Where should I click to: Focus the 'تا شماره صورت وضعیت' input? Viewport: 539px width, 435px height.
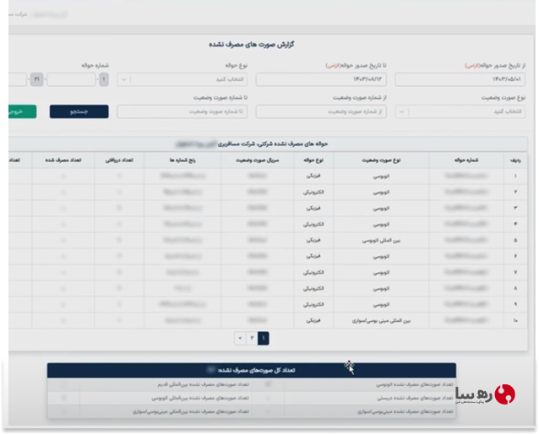tap(182, 111)
